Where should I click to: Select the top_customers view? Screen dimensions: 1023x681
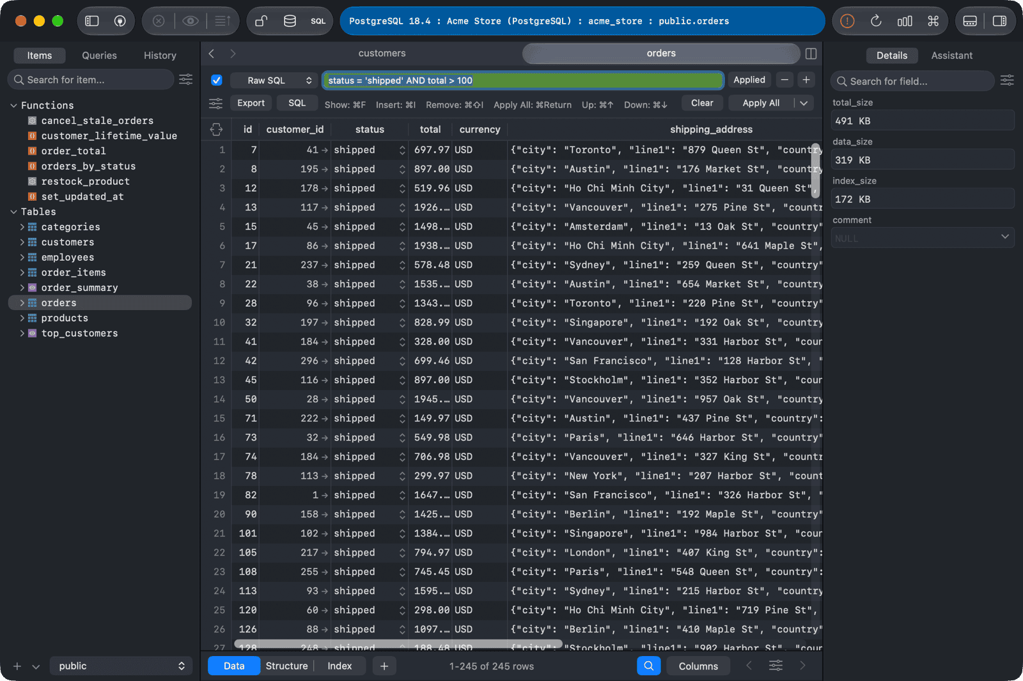coord(79,333)
